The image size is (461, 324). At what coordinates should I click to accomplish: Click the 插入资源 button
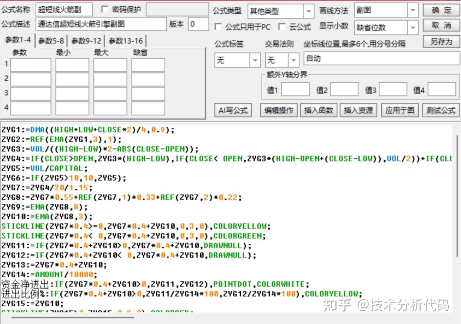point(358,110)
